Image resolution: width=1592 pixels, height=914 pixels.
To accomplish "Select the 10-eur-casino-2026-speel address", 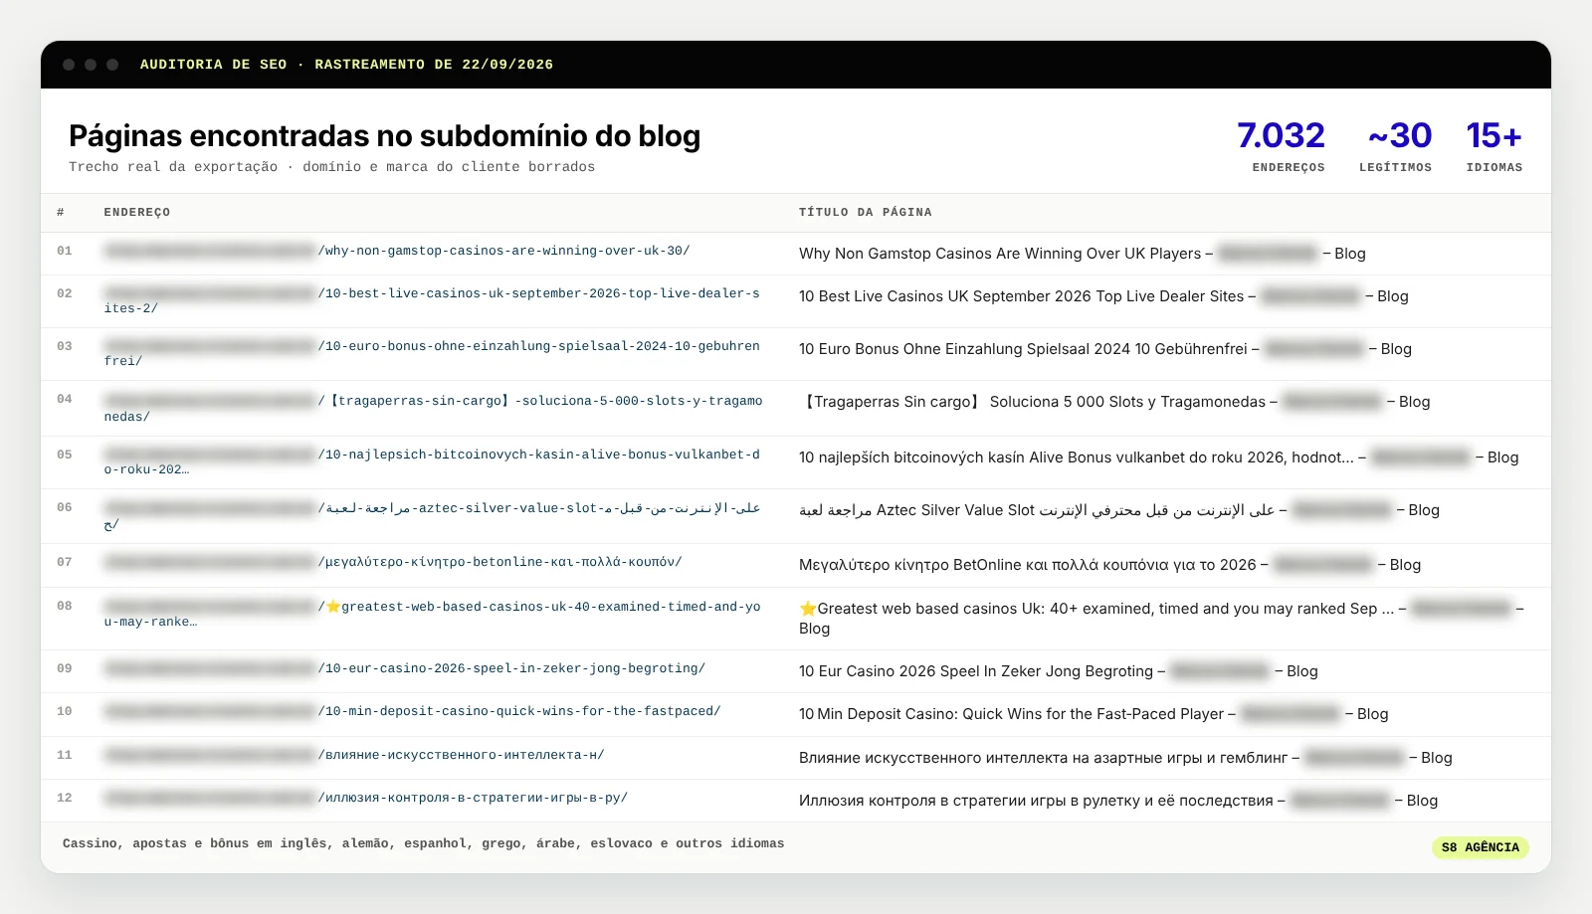I will point(405,668).
